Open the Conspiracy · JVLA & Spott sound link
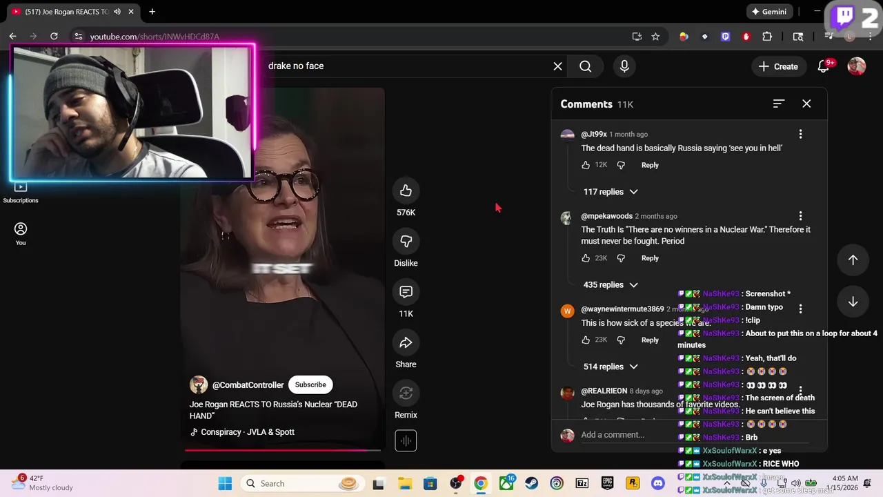The height and width of the screenshot is (497, 883). pyautogui.click(x=247, y=432)
